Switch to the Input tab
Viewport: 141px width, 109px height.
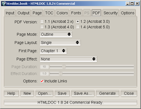pos(10,13)
